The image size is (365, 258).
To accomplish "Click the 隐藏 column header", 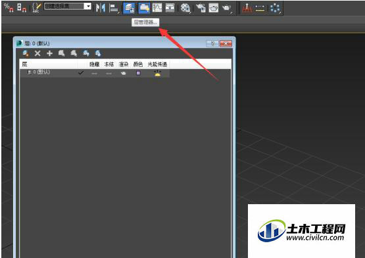I will tap(94, 64).
